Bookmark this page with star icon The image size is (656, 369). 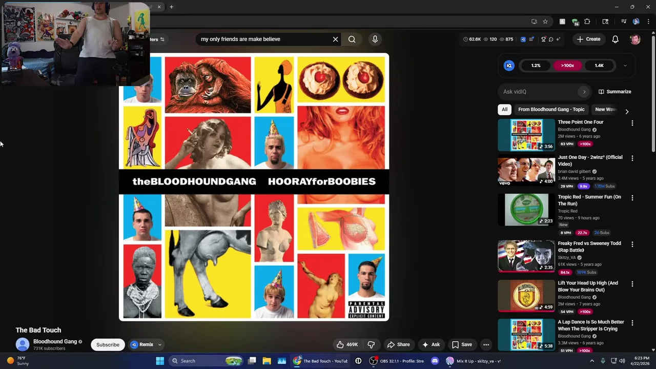(x=545, y=22)
